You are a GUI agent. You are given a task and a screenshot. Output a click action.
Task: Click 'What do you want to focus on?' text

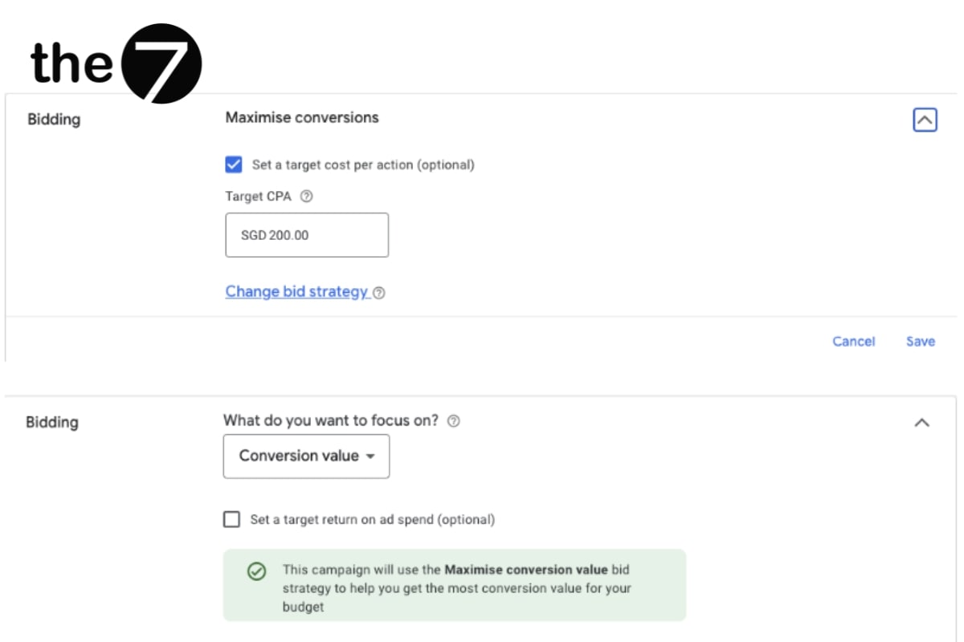(x=331, y=421)
